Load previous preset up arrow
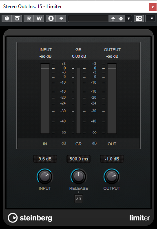157x229 pixels. tap(113, 18)
